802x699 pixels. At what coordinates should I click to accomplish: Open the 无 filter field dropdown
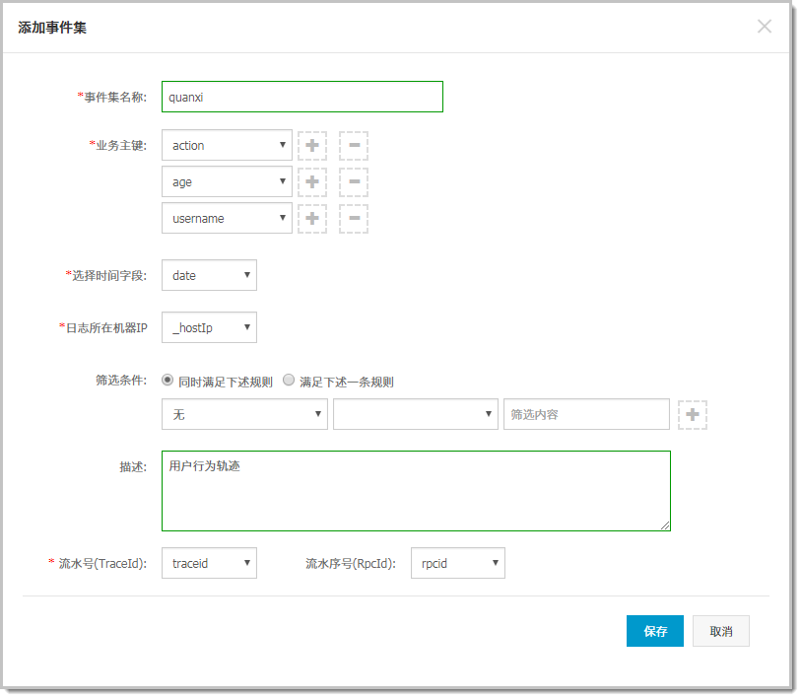[x=244, y=414]
